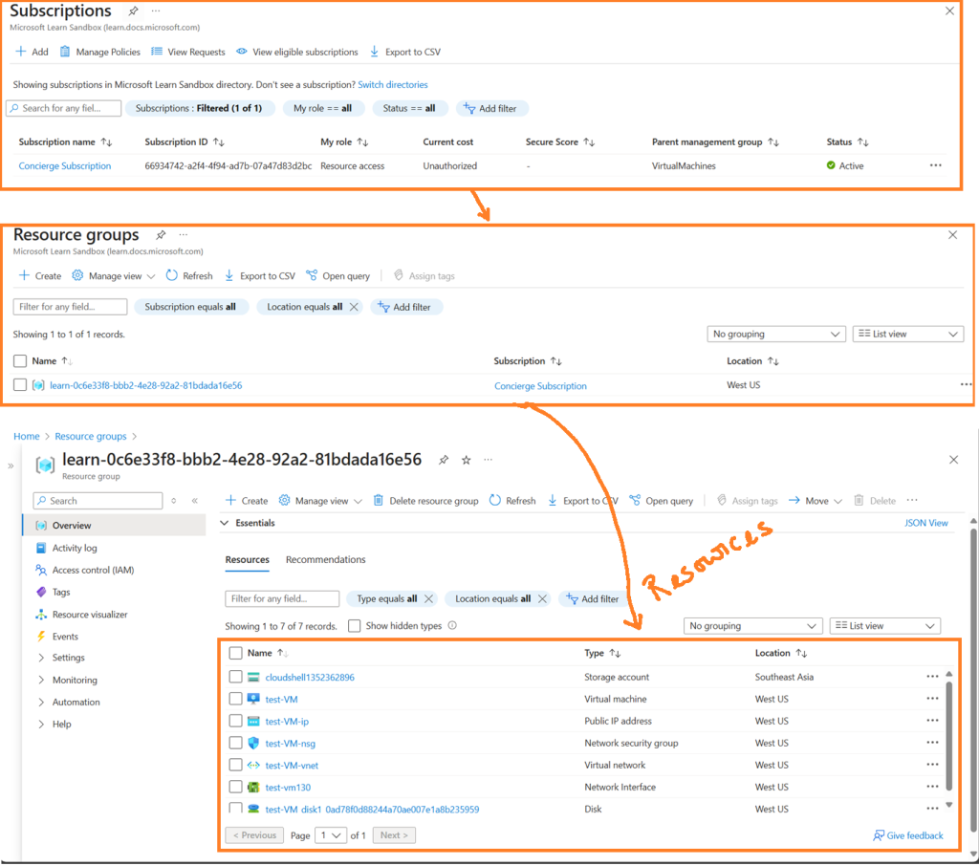Go to Resource groups breadcrumb
This screenshot has height=866, width=979.
(x=91, y=437)
